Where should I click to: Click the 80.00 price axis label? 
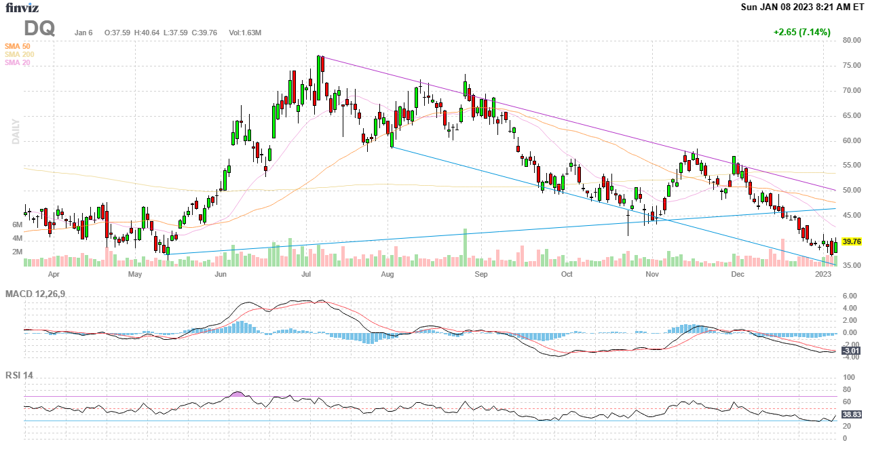pos(852,40)
